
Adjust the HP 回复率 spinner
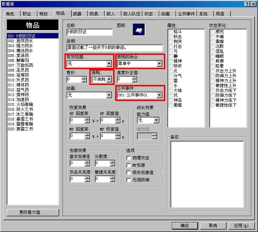tap(88, 120)
